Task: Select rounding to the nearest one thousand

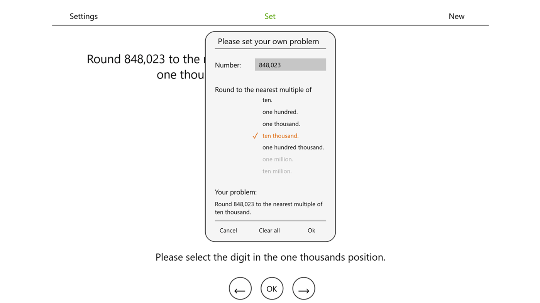Action: tap(281, 124)
